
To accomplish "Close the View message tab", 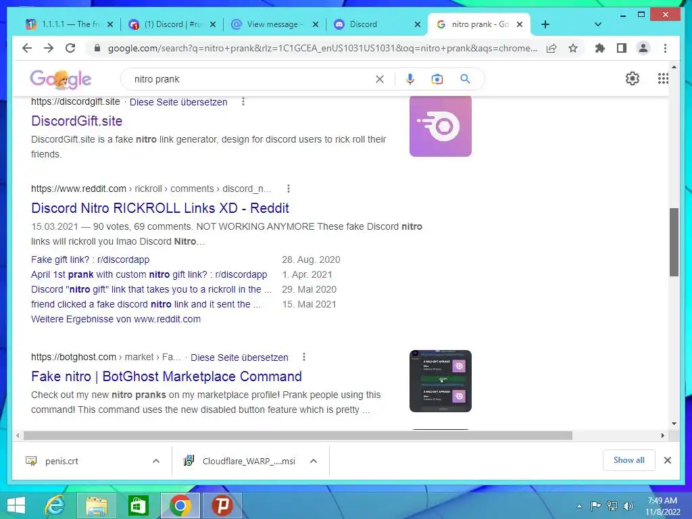I will pos(316,24).
